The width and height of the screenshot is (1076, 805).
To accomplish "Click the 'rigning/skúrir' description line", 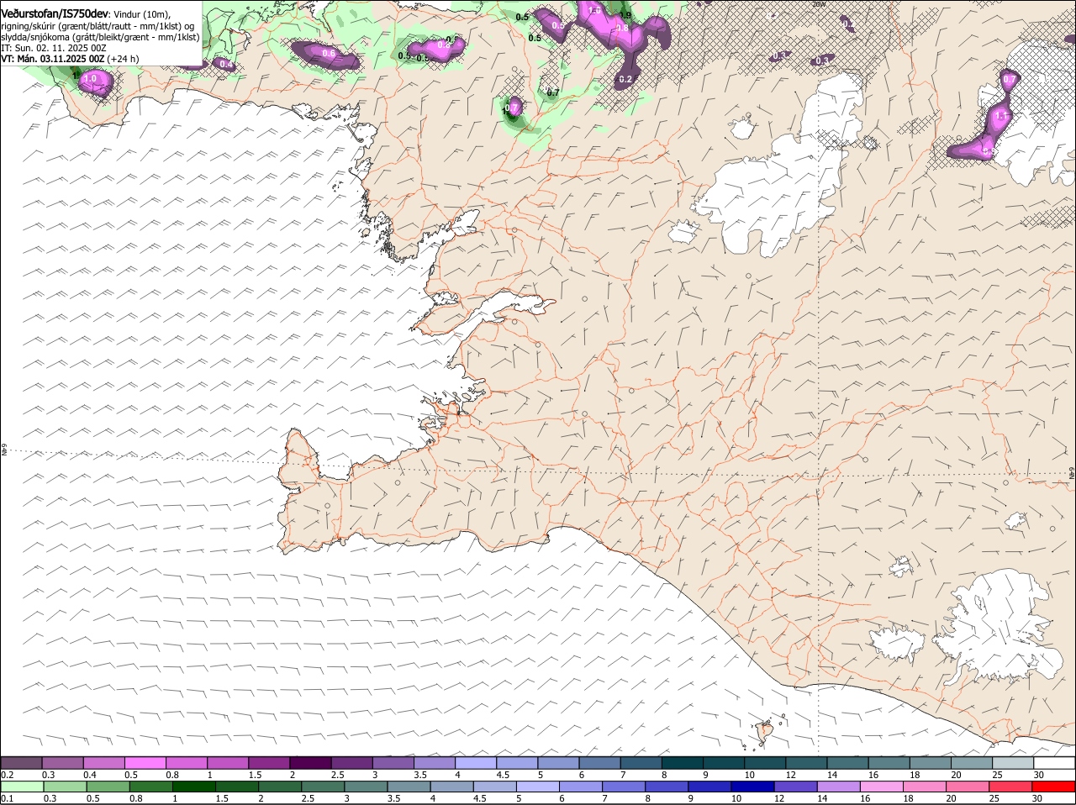I will pos(98,25).
